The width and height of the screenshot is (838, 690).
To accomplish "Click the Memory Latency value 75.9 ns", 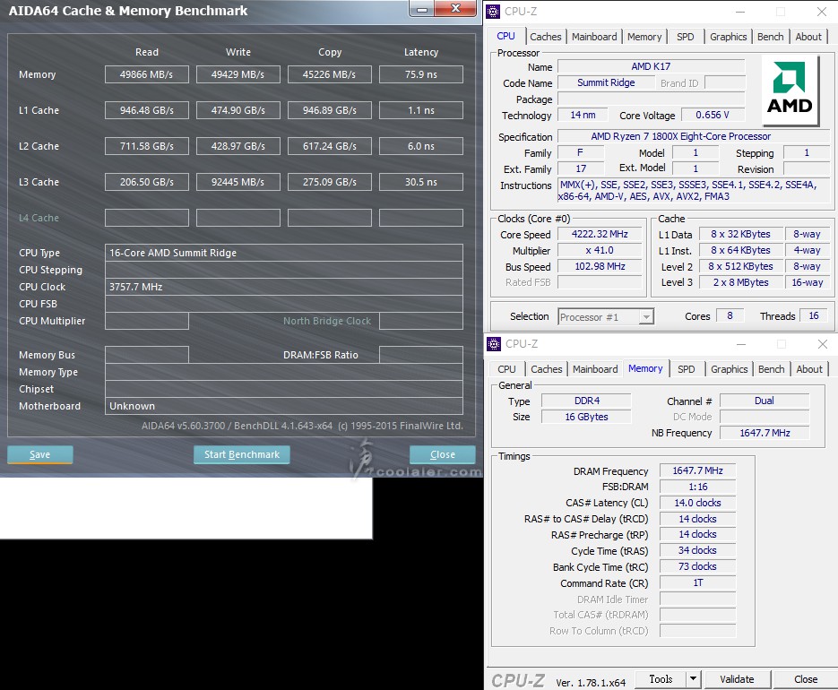I will (421, 74).
